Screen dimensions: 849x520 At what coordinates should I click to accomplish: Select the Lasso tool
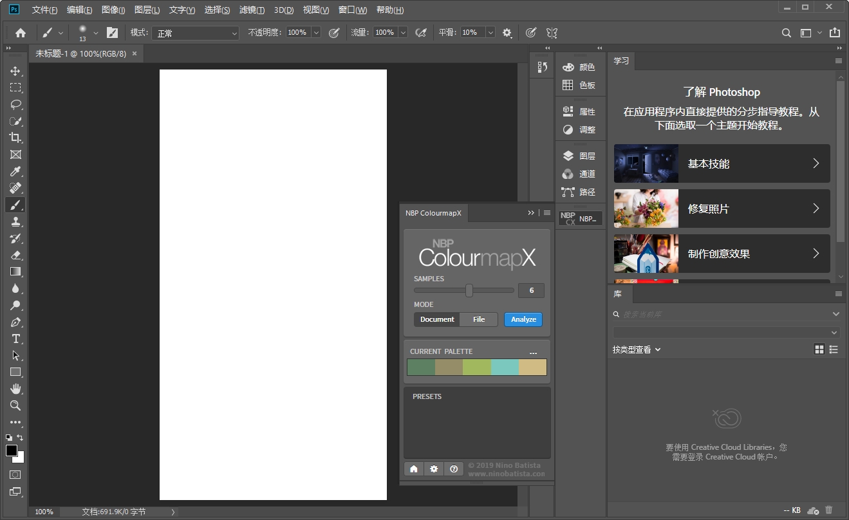pyautogui.click(x=15, y=104)
